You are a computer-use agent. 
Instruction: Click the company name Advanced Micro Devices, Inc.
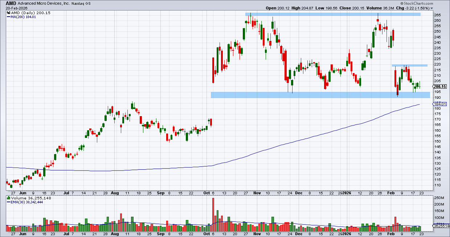tap(44, 3)
